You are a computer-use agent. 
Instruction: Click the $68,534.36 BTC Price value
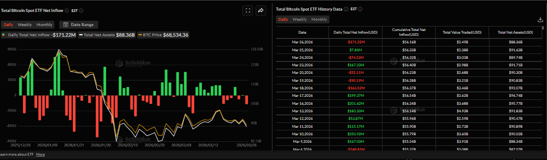pos(176,35)
